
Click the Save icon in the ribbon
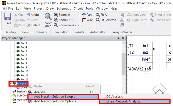coord(7,16)
